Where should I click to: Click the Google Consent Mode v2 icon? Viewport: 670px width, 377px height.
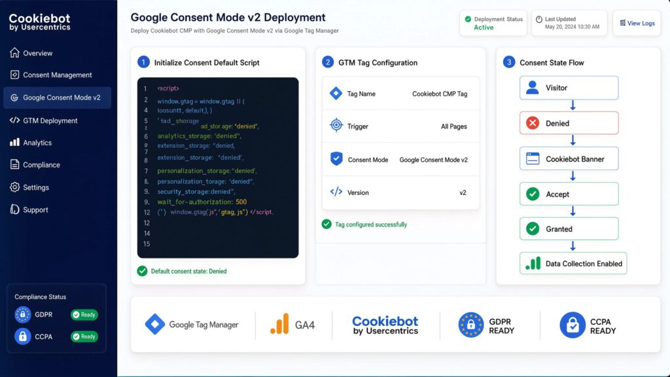pyautogui.click(x=14, y=98)
